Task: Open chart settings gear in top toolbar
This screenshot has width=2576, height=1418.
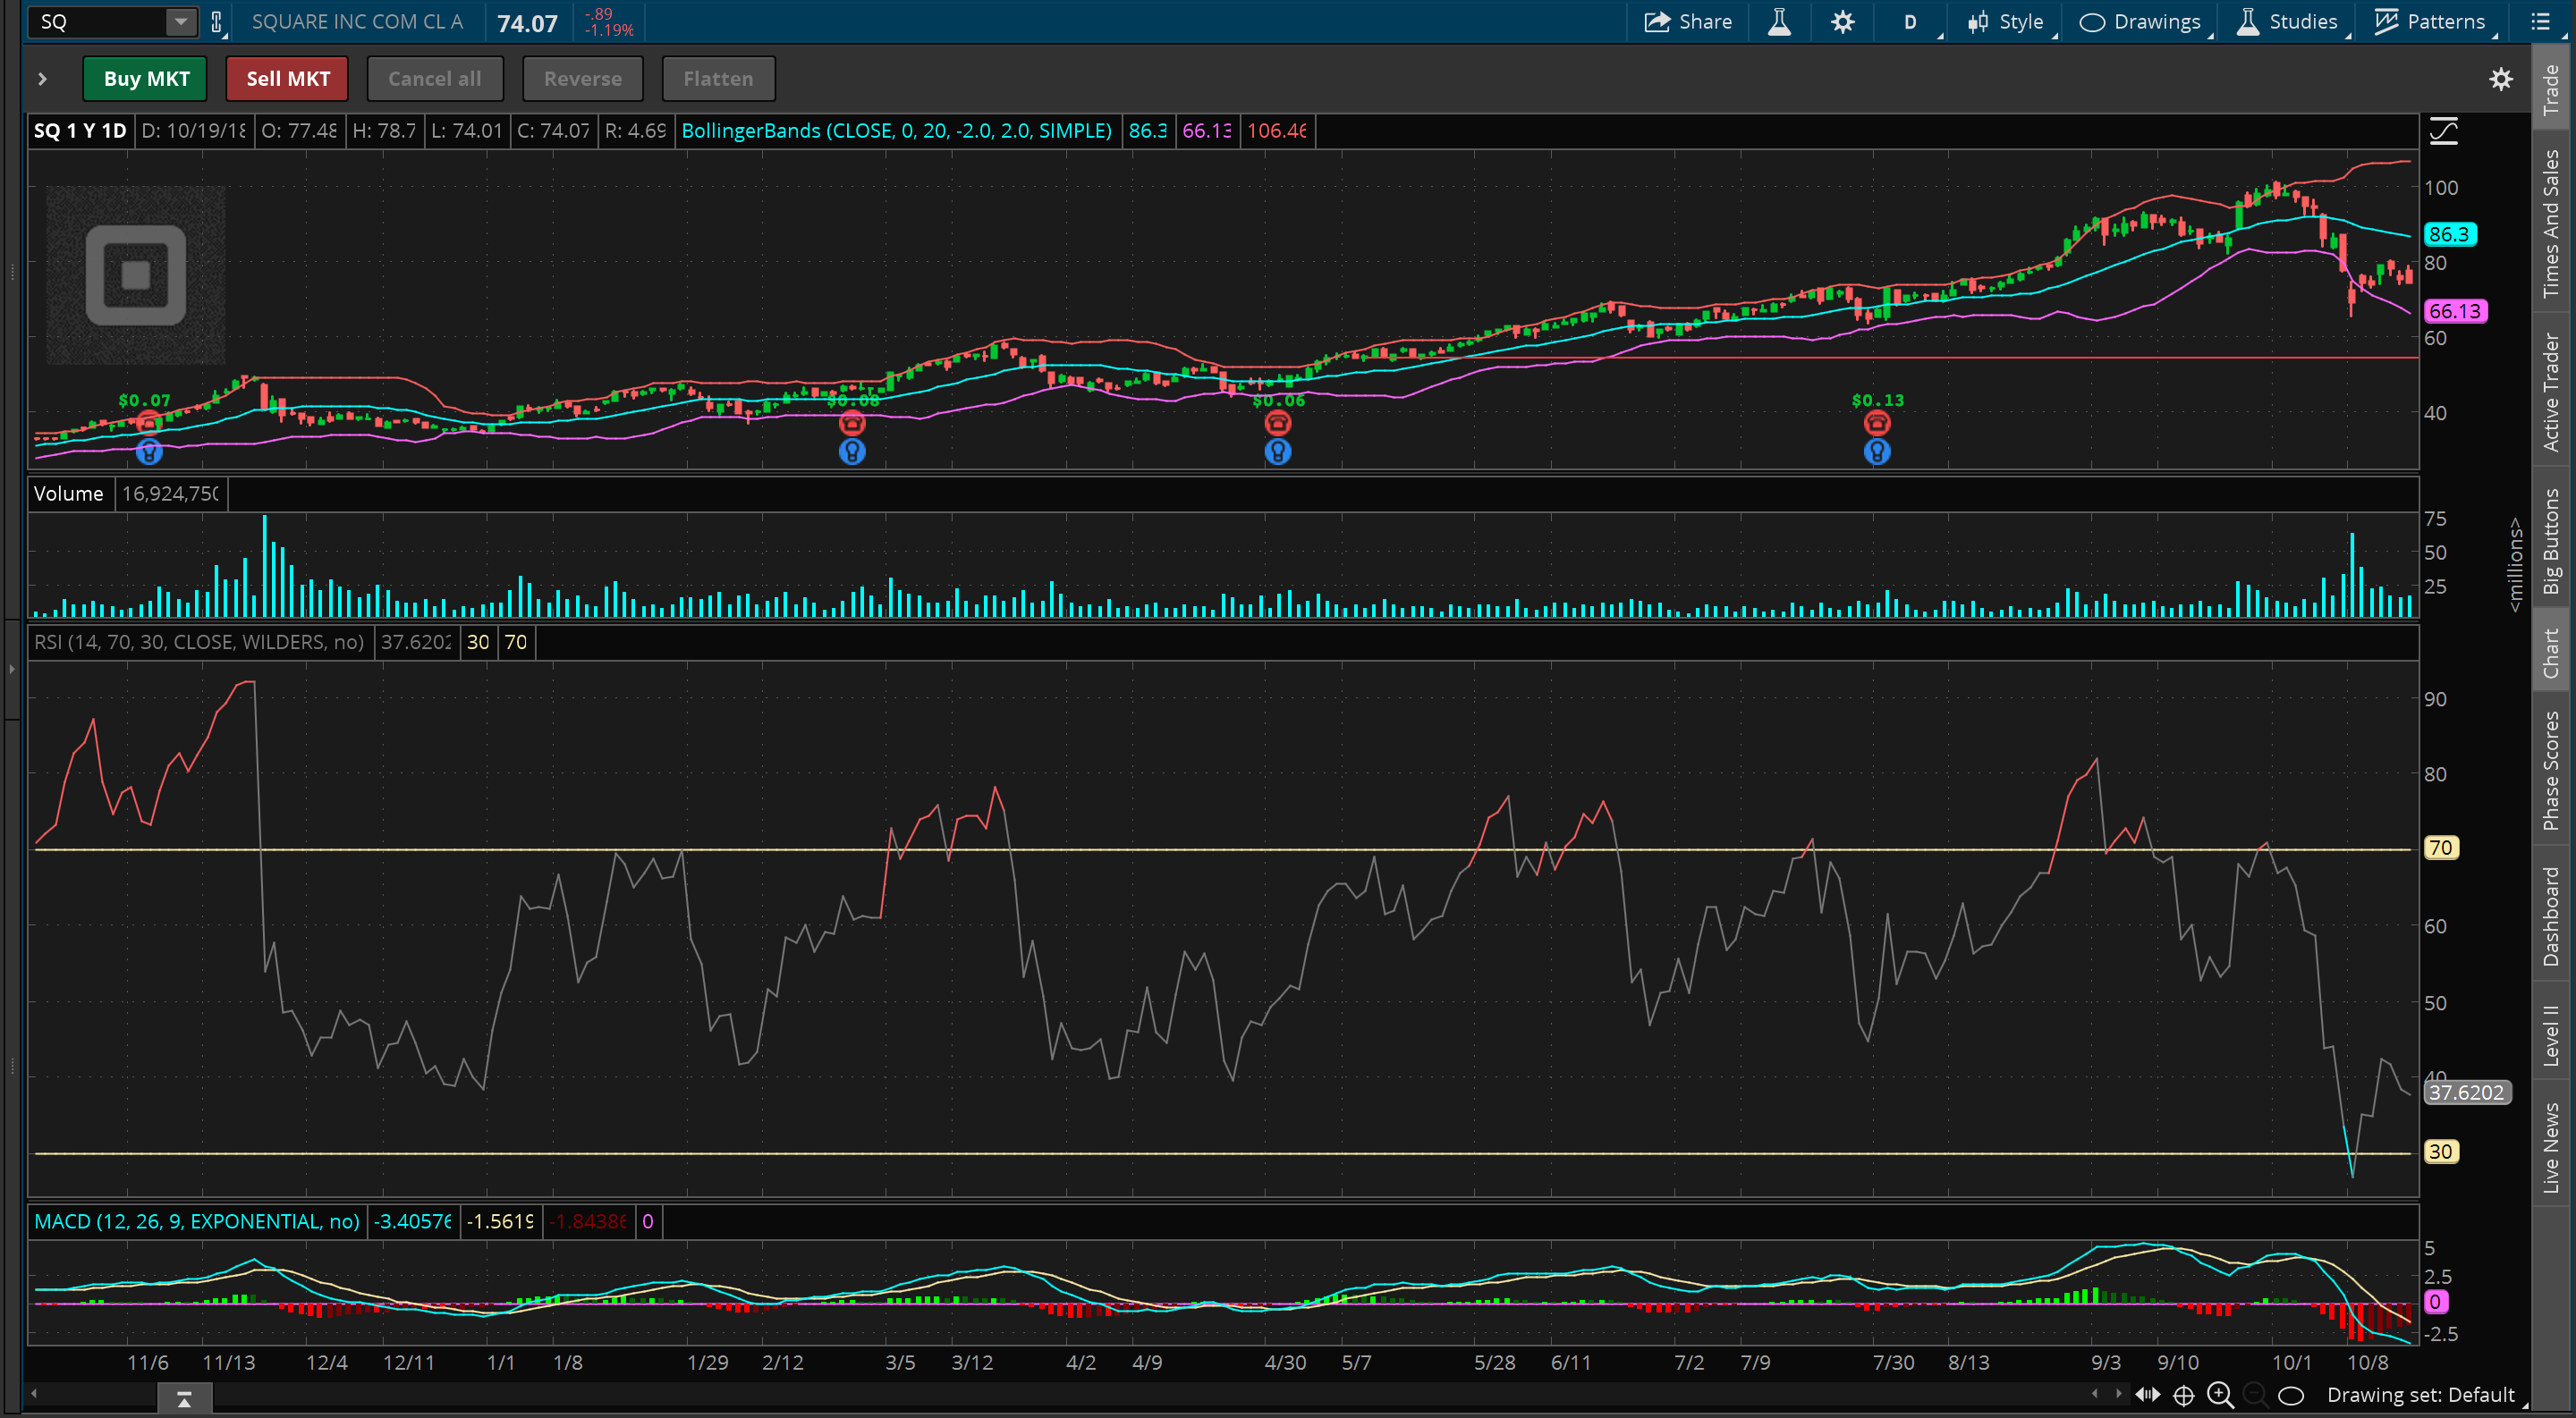Action: (x=1842, y=22)
